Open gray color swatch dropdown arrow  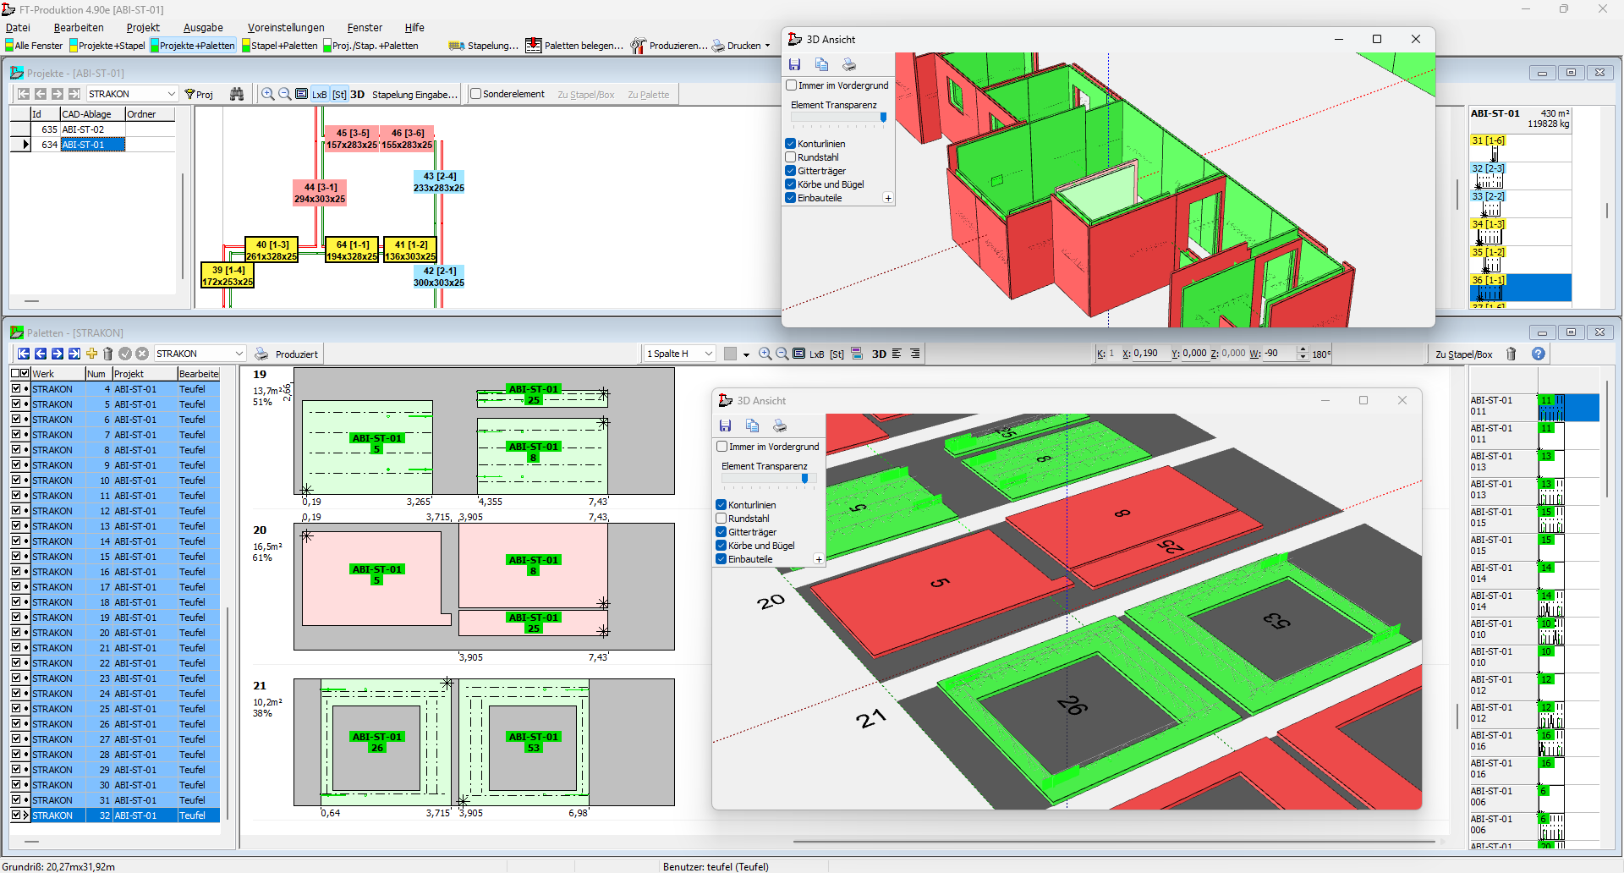[x=746, y=354]
